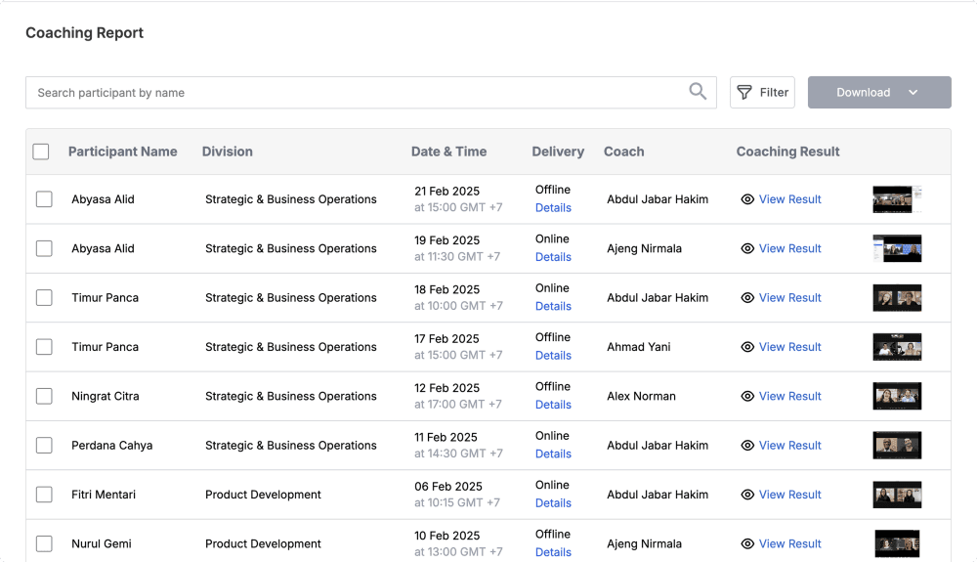
Task: Sort by Date & Time column header
Action: coord(448,151)
